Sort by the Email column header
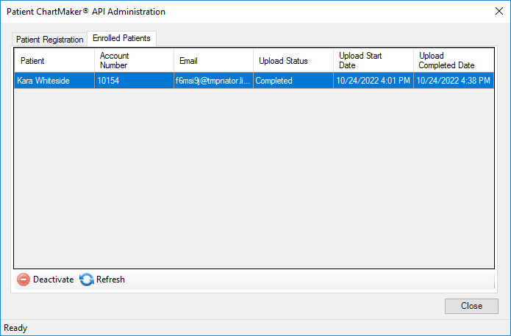The width and height of the screenshot is (511, 336). [x=214, y=60]
